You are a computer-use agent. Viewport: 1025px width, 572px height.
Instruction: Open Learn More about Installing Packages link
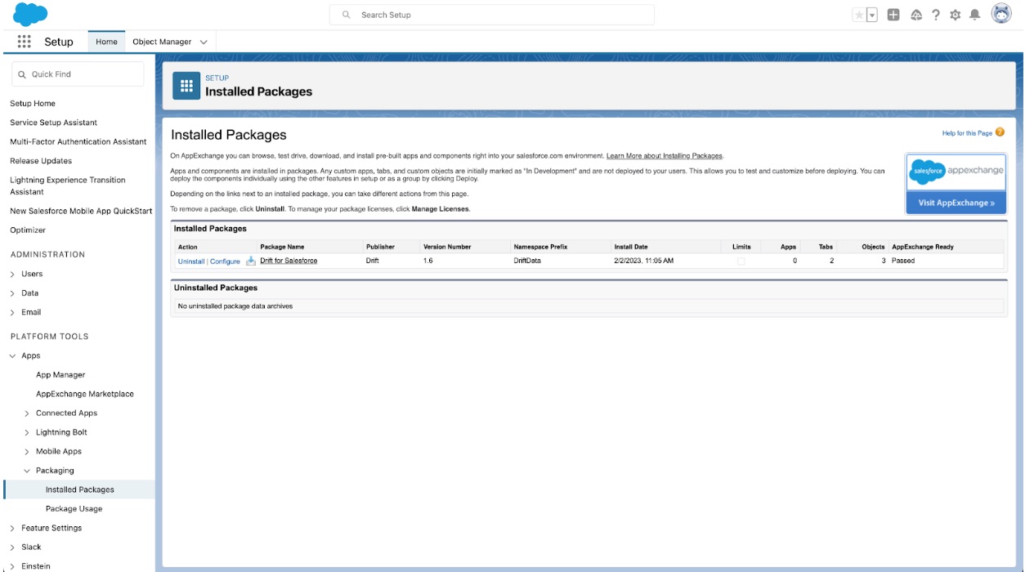point(665,156)
